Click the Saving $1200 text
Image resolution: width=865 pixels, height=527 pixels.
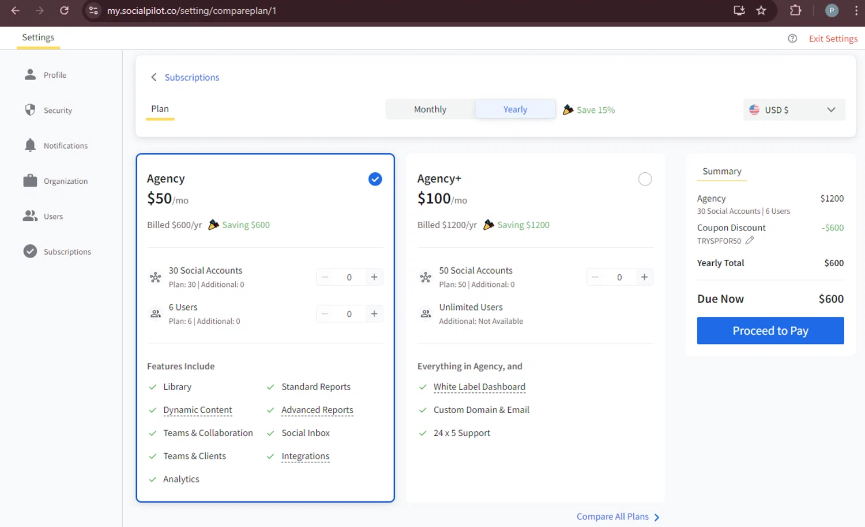click(x=523, y=225)
